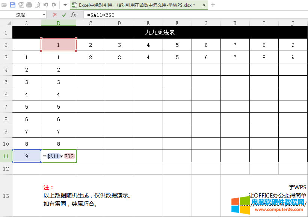
Task: Open the Name Box dropdown showing SUM
Action: 44,15
